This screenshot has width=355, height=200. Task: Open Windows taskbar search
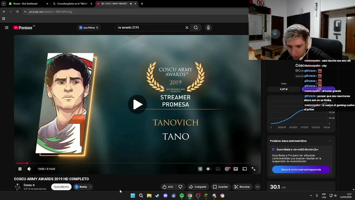point(141,196)
